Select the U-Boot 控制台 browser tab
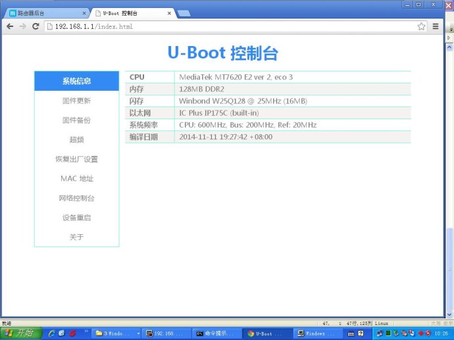This screenshot has width=454, height=340. tap(133, 13)
